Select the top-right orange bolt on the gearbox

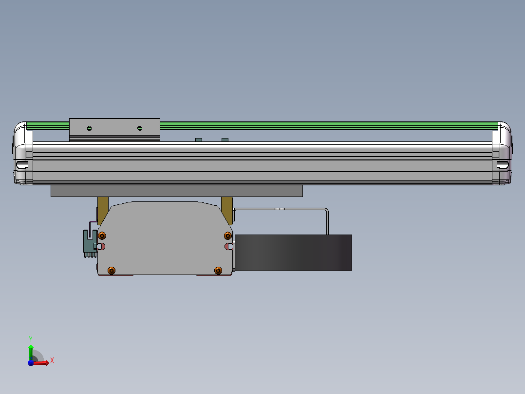point(228,236)
